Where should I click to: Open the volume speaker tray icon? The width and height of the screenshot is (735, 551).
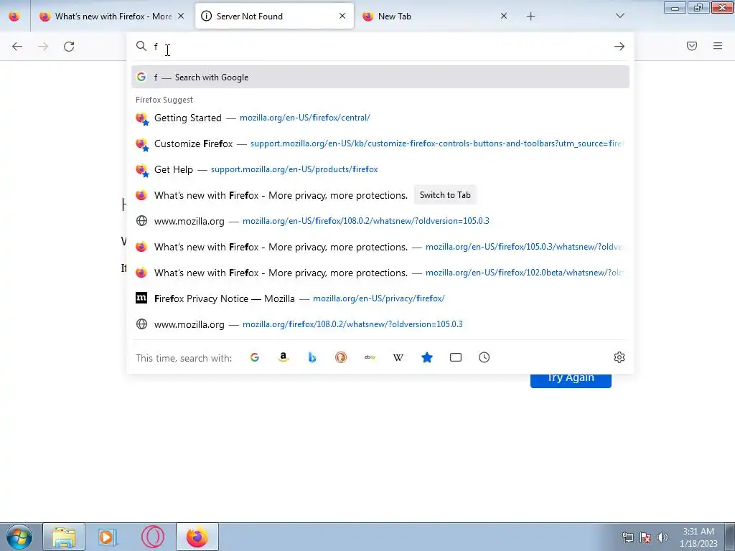pos(662,537)
